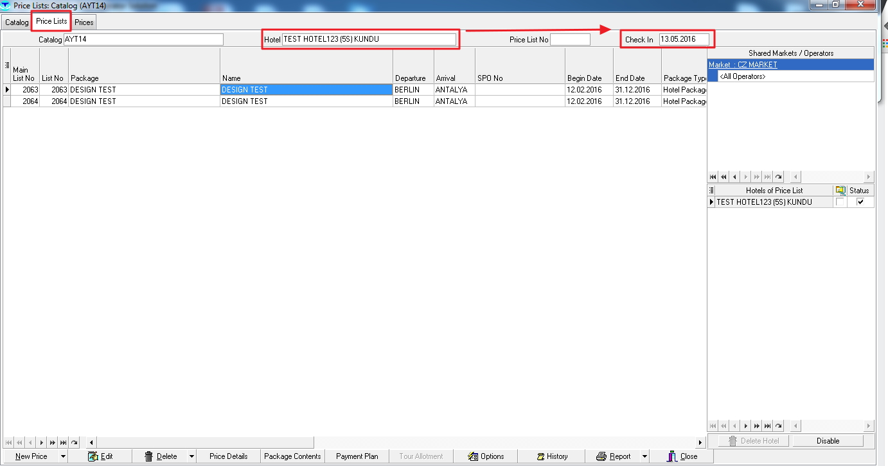The height and width of the screenshot is (466, 888).
Task: Click the Market : CZ MARKET link
Action: 743,65
